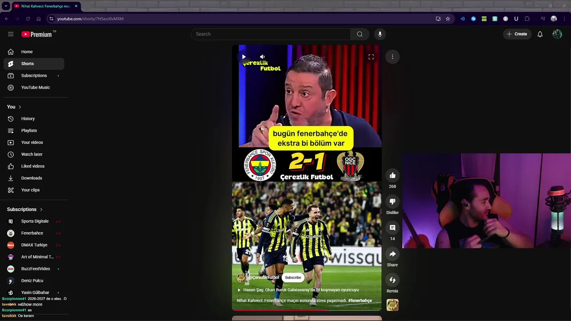This screenshot has width=571, height=321.
Task: Install the app via address bar icon
Action: pos(438,19)
